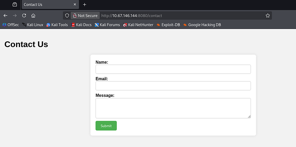Reload the Contact Us page
Screen dimensions: 296x147
24,15
